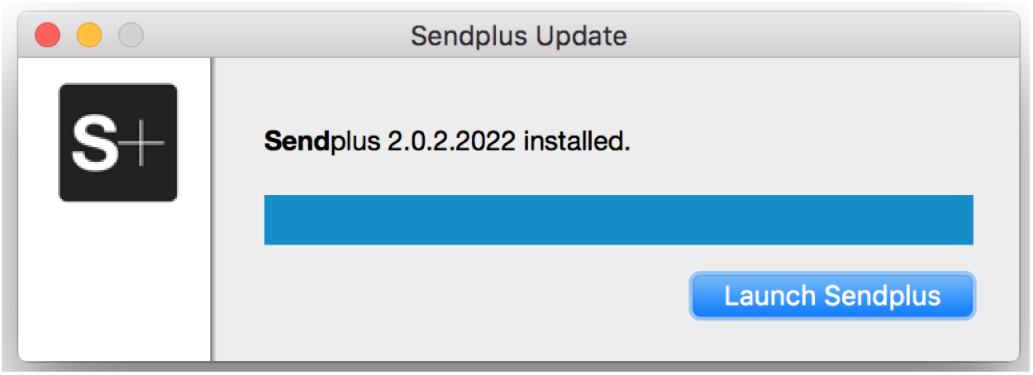Viewport: 1033px width, 375px height.
Task: Click the divider between sidebar and content
Action: pyautogui.click(x=212, y=209)
